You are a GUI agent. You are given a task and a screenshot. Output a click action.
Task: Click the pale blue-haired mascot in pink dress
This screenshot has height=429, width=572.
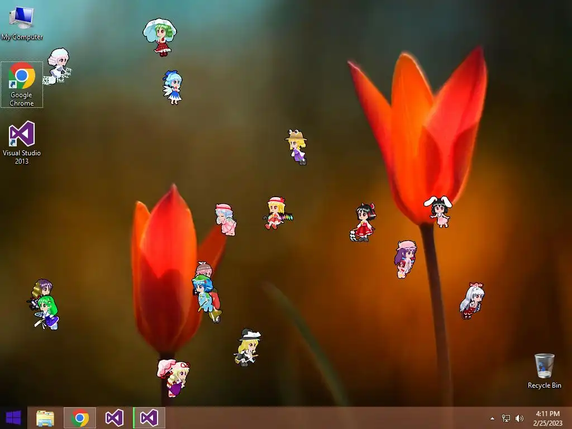click(226, 220)
